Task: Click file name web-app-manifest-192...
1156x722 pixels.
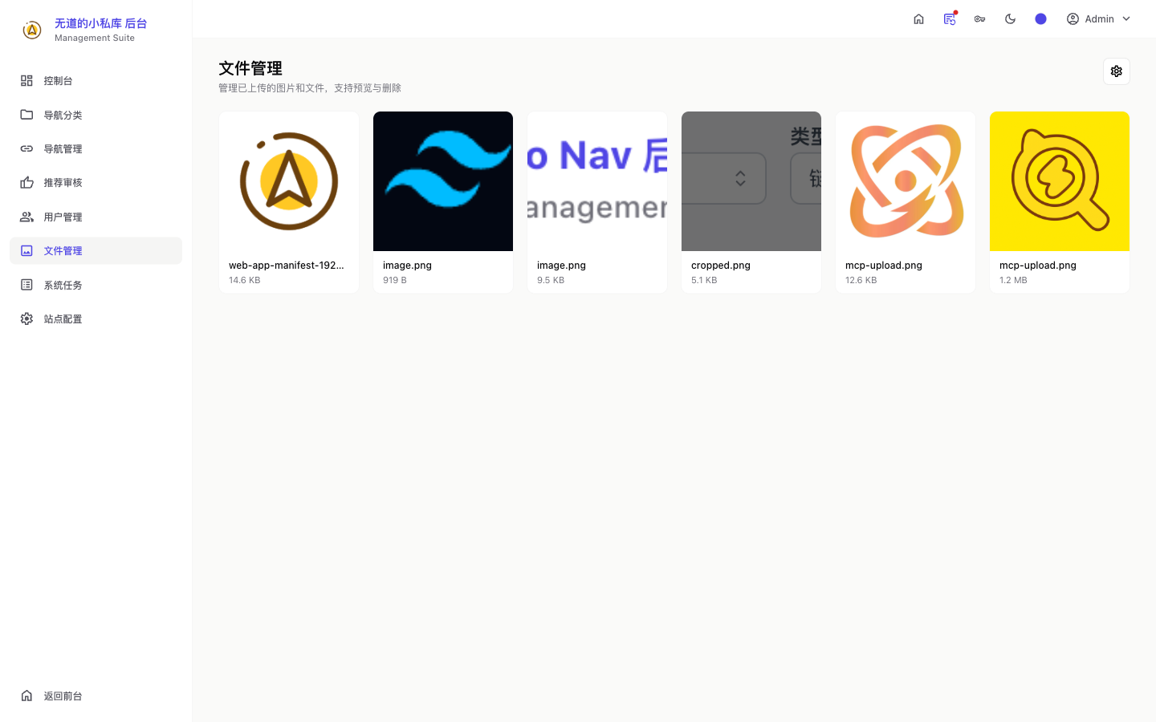Action: (x=287, y=266)
